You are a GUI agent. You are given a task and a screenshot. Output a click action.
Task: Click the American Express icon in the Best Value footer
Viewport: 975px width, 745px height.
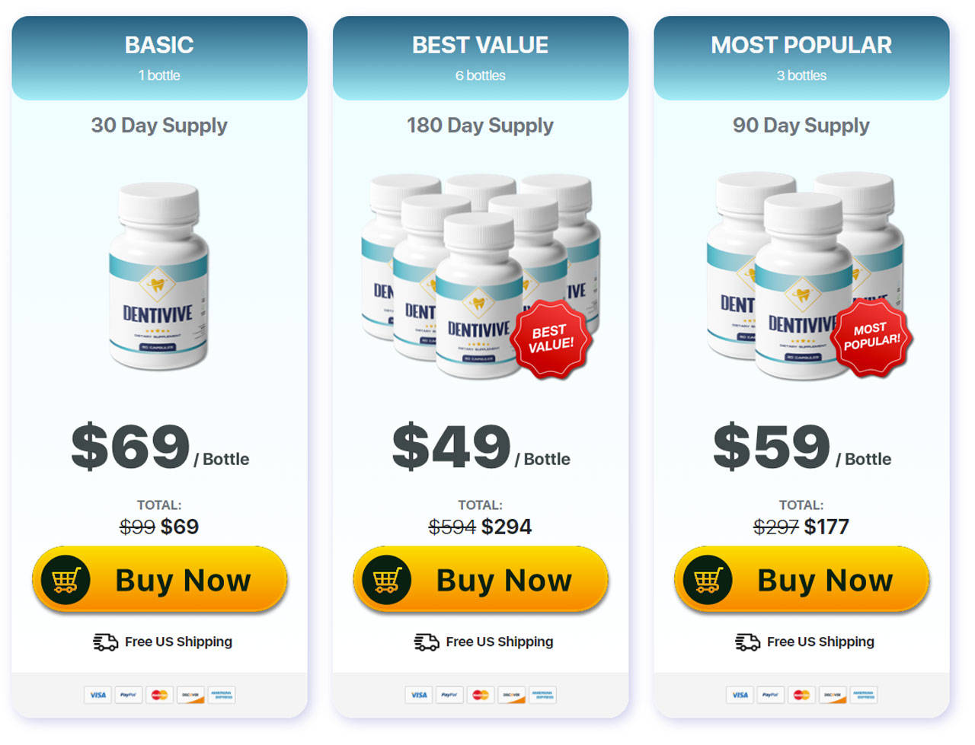pyautogui.click(x=542, y=695)
